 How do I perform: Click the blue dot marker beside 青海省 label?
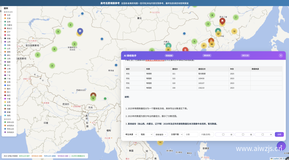point(116,65)
